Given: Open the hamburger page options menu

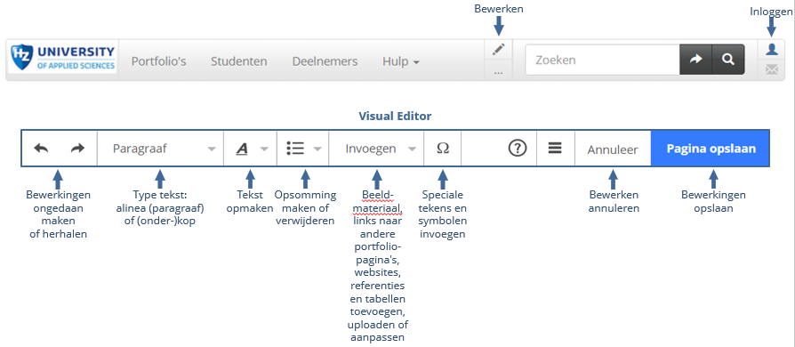Looking at the screenshot, I should pyautogui.click(x=555, y=148).
